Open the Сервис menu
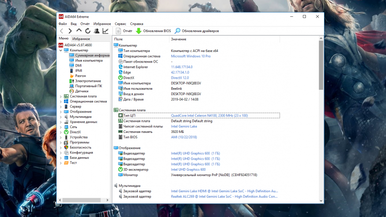Viewport: 386px width, 217px height. (x=121, y=24)
